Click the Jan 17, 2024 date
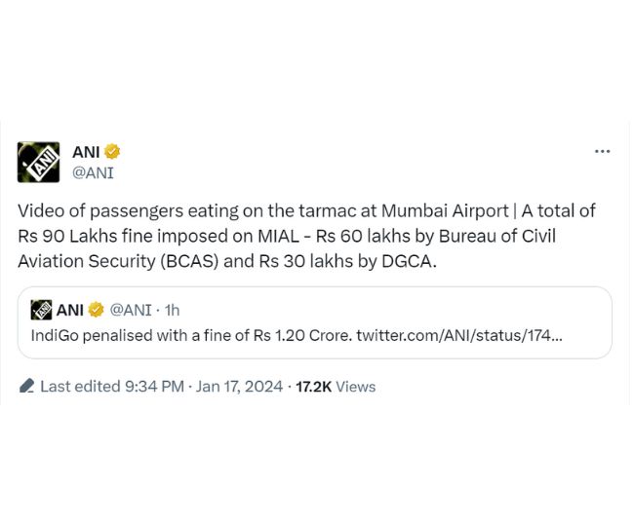The height and width of the screenshot is (526, 634). [x=239, y=387]
